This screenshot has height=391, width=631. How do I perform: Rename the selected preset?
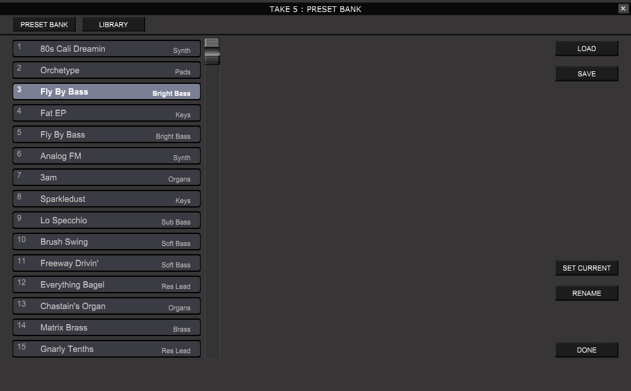point(586,293)
